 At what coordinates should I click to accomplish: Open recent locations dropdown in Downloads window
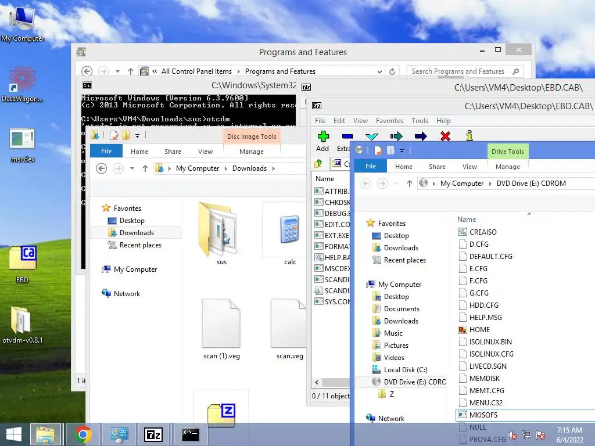click(x=132, y=168)
